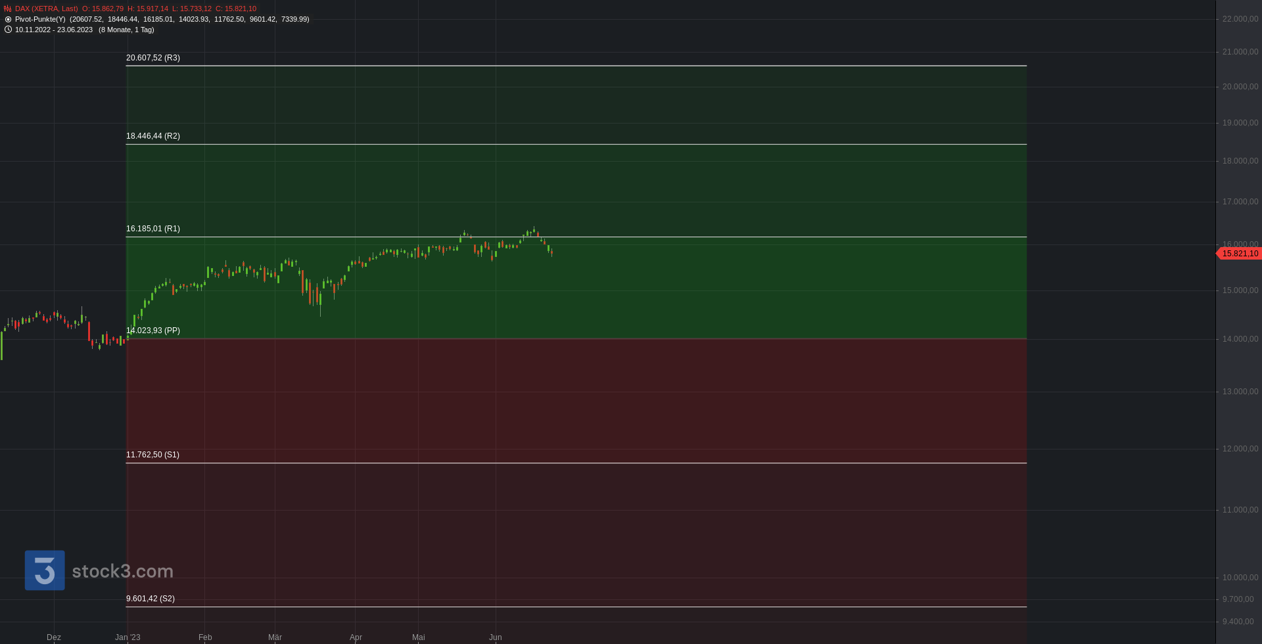
Task: Click the candlestick icon beside DAX legend
Action: tap(8, 9)
